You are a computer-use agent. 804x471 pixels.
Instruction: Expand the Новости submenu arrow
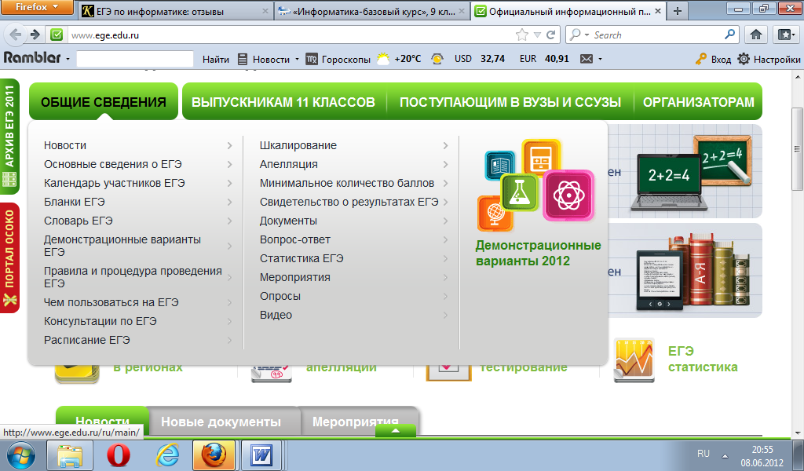230,145
